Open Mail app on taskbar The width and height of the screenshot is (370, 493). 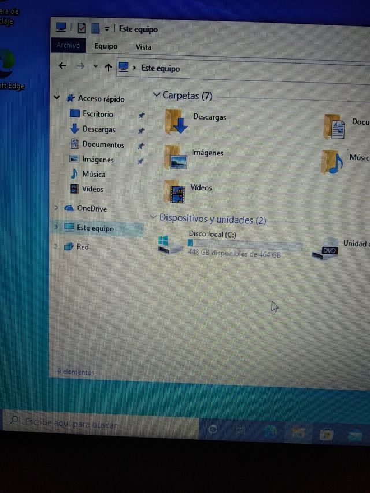click(355, 436)
